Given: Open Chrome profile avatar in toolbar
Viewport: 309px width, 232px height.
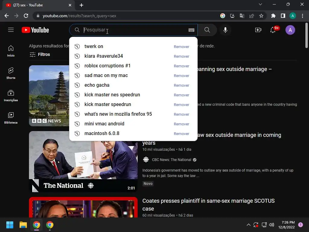Looking at the screenshot, I should (293, 16).
